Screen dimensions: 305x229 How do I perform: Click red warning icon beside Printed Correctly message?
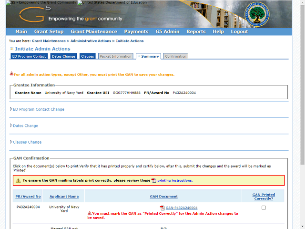[89, 213]
